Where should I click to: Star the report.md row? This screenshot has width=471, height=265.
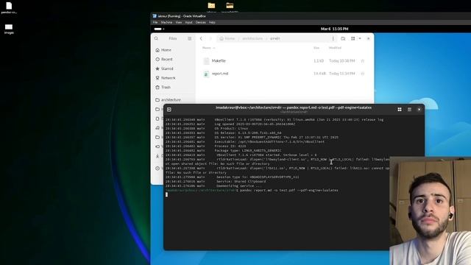[x=363, y=74]
